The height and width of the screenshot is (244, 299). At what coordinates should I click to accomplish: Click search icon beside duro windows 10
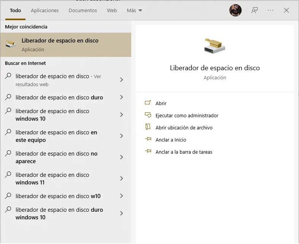(8, 209)
